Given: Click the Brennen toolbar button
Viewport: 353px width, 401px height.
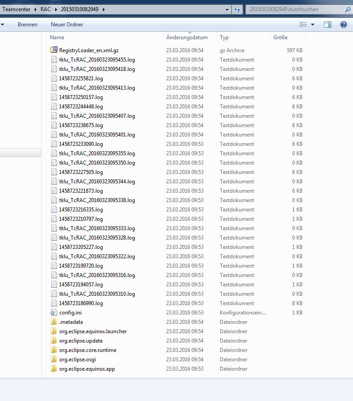Looking at the screenshot, I should point(28,25).
